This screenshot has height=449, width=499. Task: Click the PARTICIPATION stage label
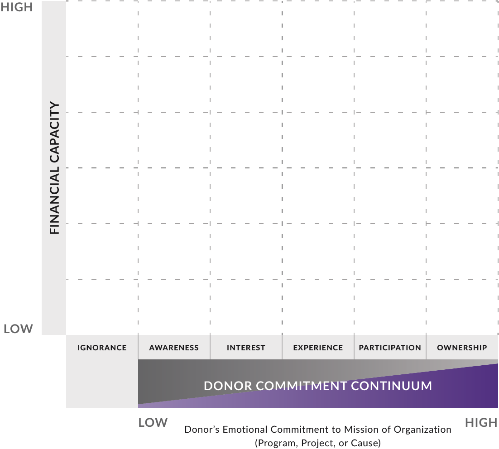click(390, 348)
